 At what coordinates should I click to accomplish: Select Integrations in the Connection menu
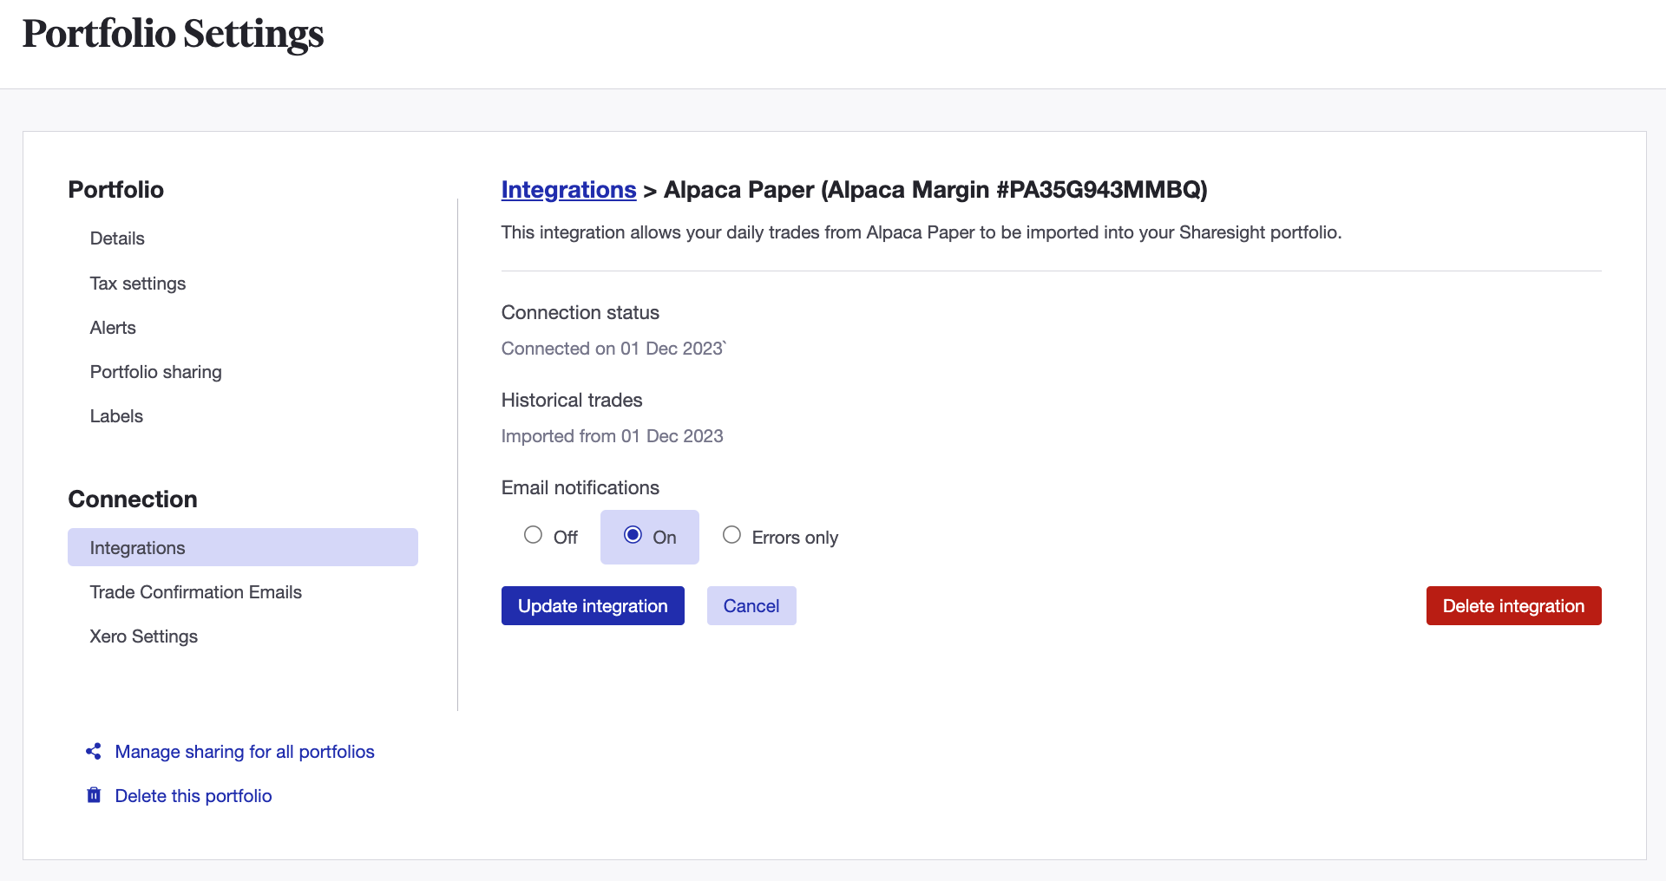click(243, 547)
